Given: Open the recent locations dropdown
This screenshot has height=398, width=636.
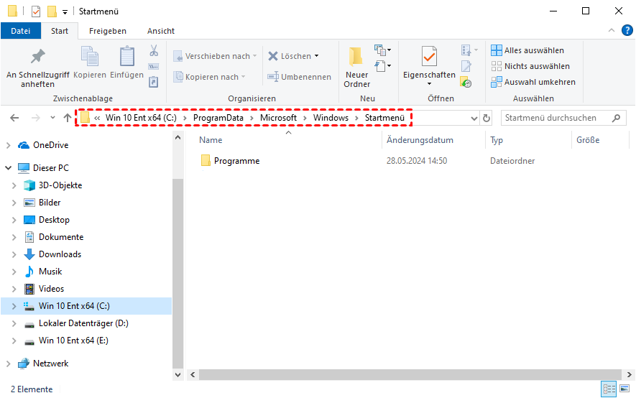Looking at the screenshot, I should [x=52, y=118].
